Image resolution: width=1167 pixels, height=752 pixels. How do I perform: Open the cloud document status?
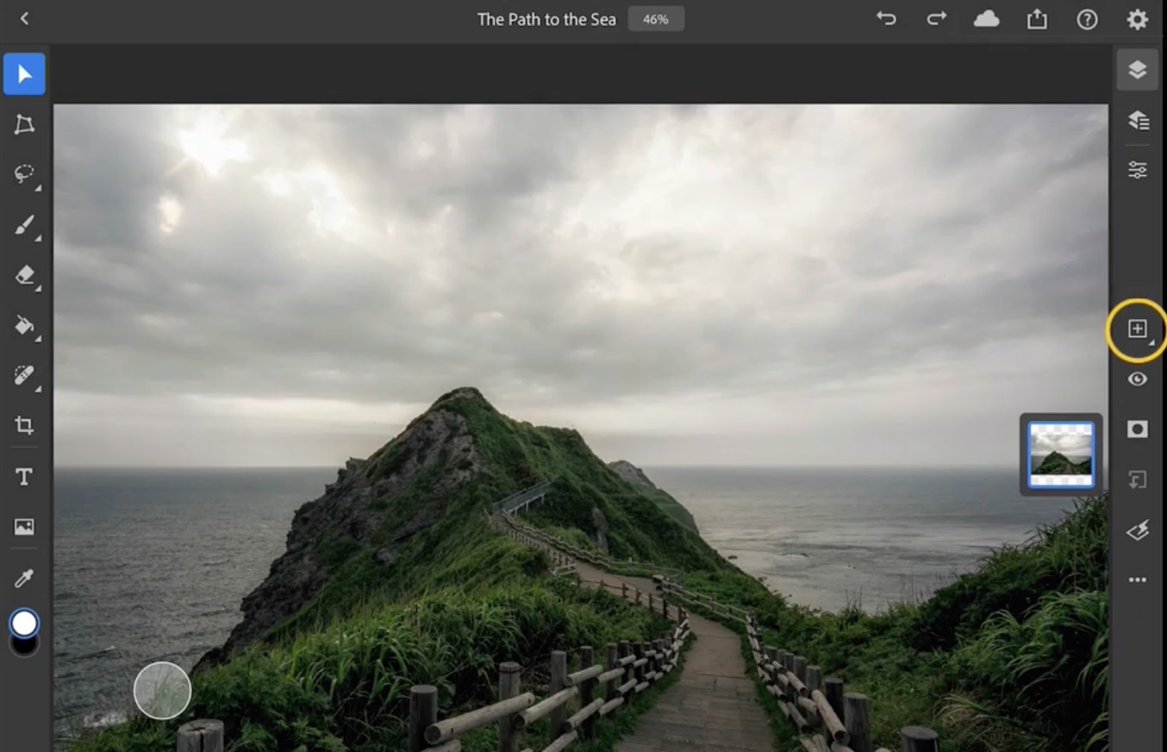pyautogui.click(x=986, y=19)
